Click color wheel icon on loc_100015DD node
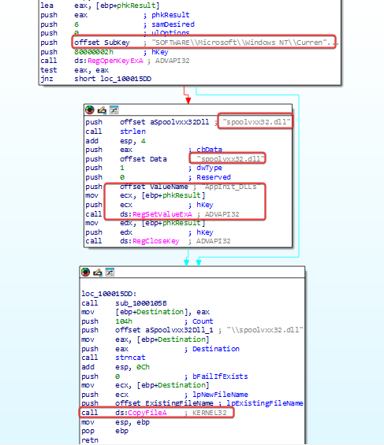Viewport: 384px width, 445px height. coord(85,273)
